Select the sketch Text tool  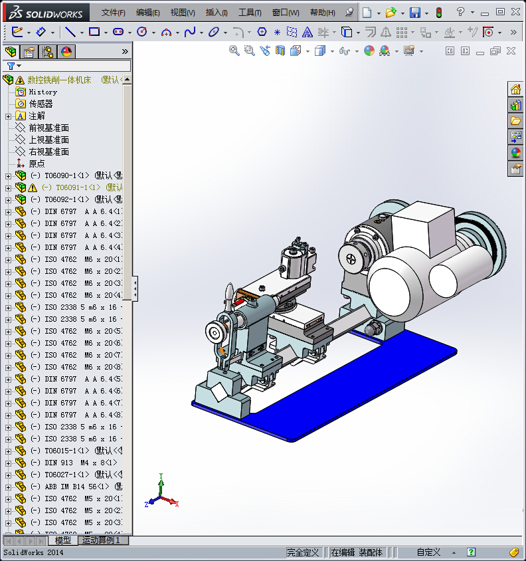click(307, 32)
